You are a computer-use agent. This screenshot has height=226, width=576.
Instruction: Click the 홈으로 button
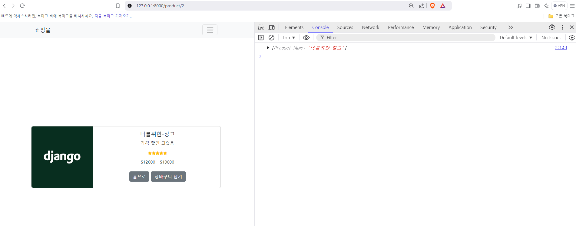point(139,177)
